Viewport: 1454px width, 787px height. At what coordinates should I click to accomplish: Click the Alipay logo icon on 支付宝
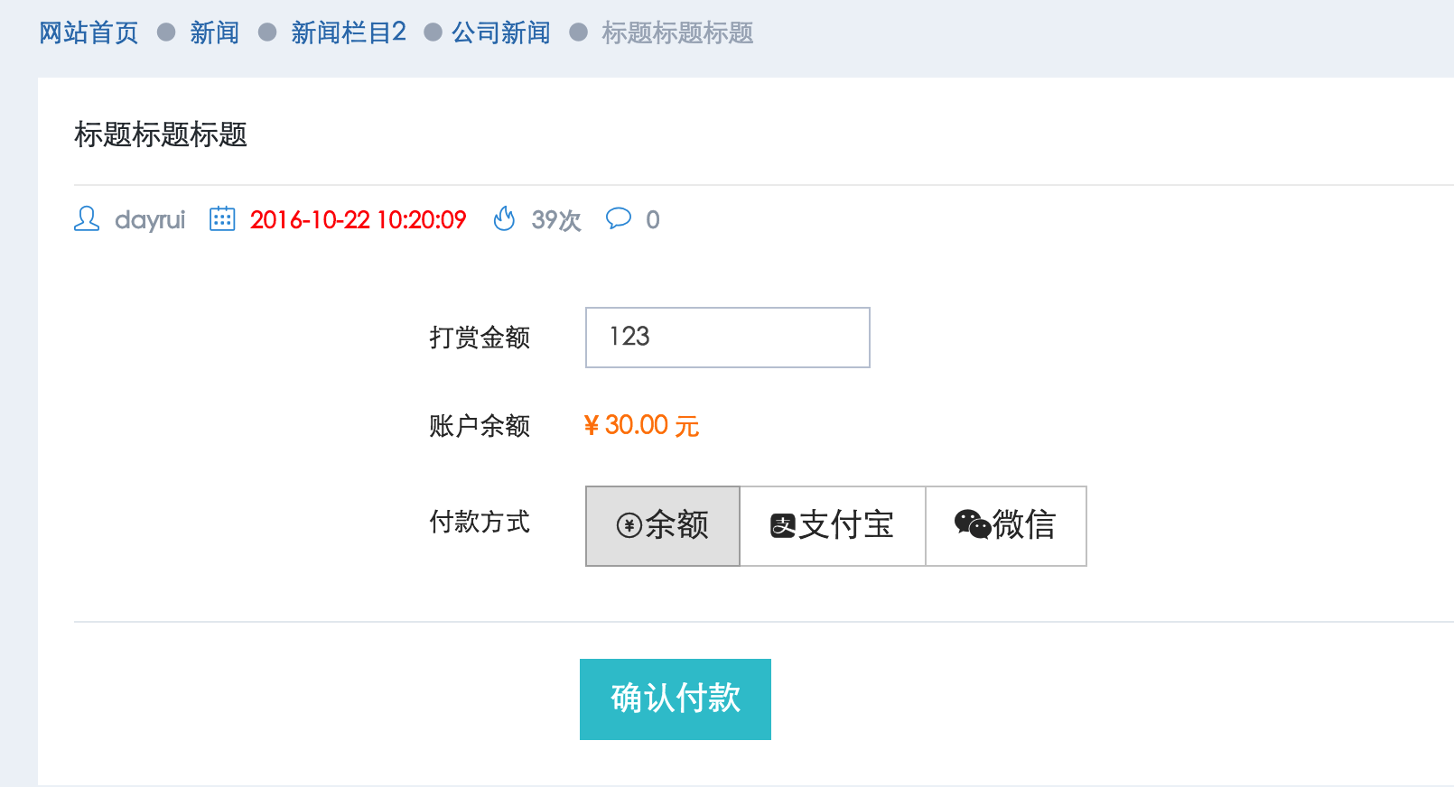(x=782, y=524)
